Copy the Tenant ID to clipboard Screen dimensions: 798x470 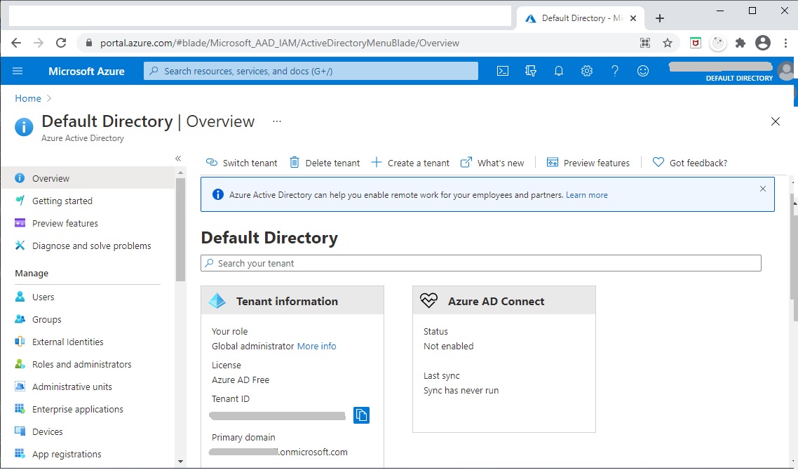pyautogui.click(x=361, y=415)
